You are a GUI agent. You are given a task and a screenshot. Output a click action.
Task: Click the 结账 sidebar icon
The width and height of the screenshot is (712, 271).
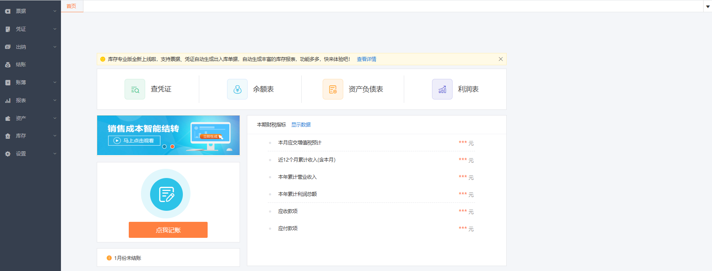point(8,65)
